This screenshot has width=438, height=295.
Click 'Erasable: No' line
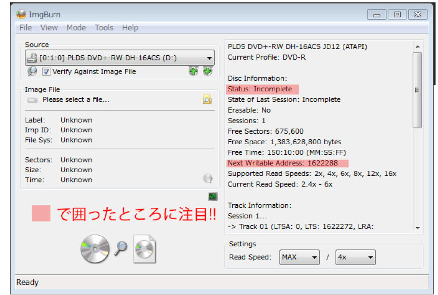(249, 110)
